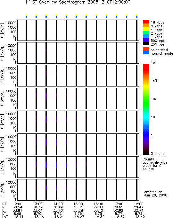Screen dimensions: 173x218
Task: Click the 'UT' row header
Action: click(4, 204)
